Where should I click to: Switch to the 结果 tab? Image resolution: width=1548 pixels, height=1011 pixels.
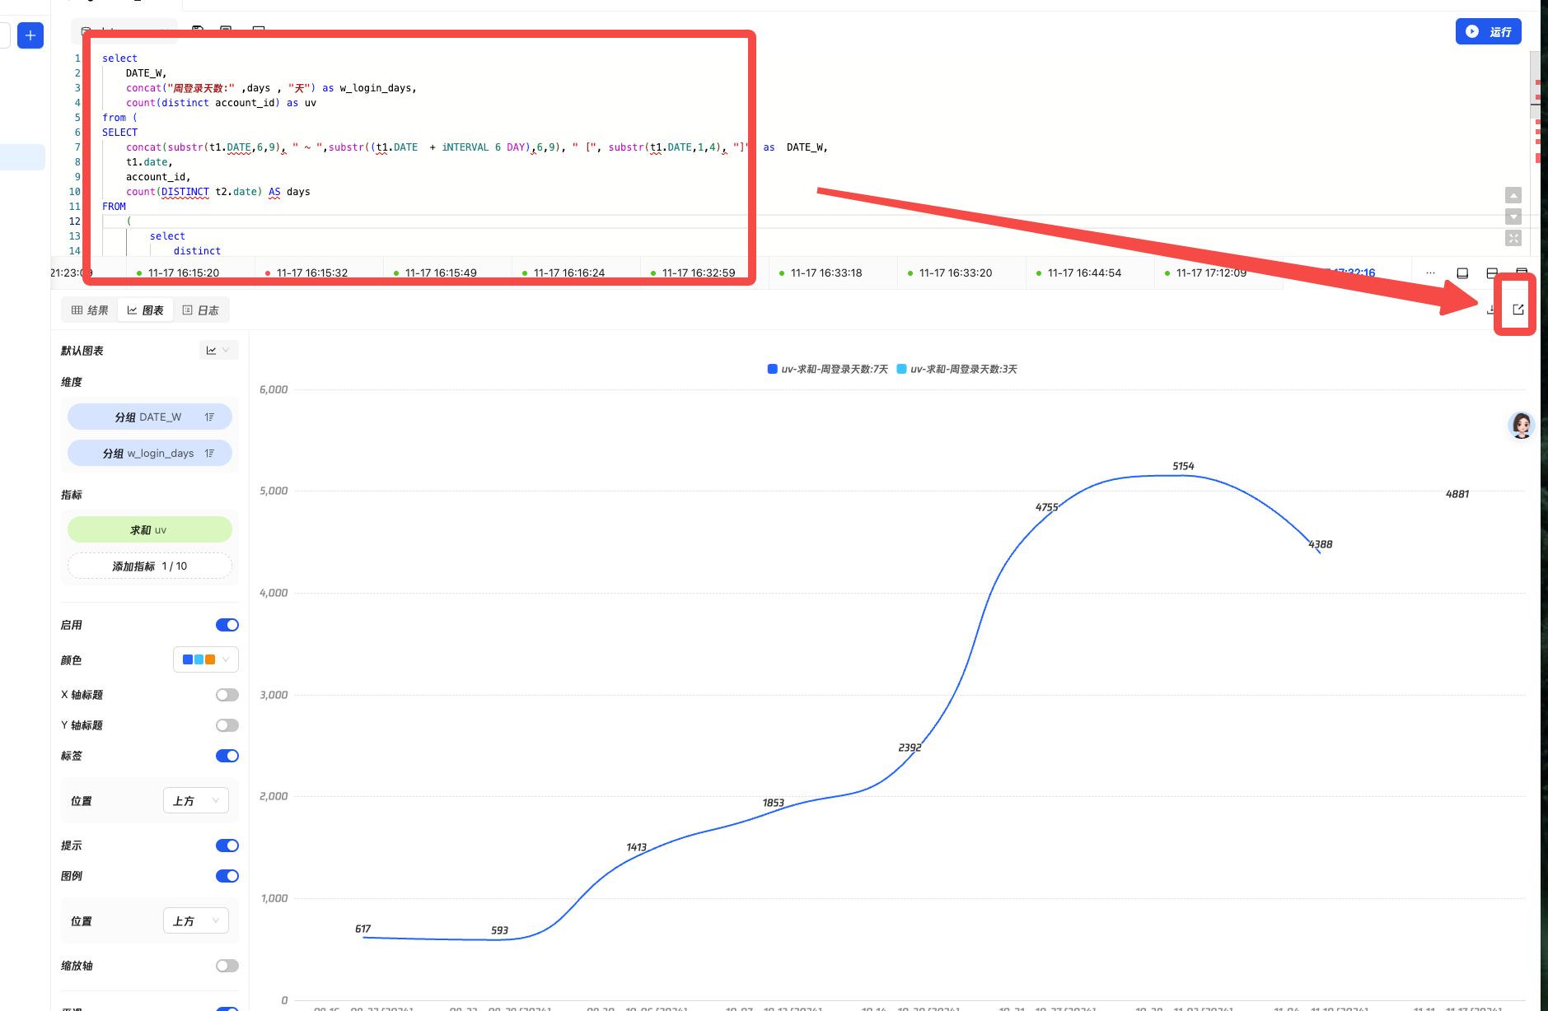tap(90, 310)
